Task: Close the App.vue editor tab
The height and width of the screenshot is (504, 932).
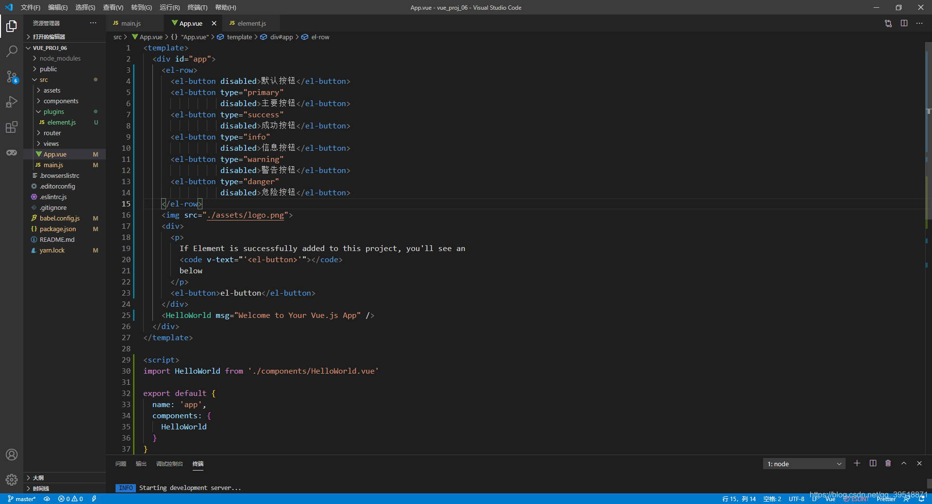Action: pos(214,23)
